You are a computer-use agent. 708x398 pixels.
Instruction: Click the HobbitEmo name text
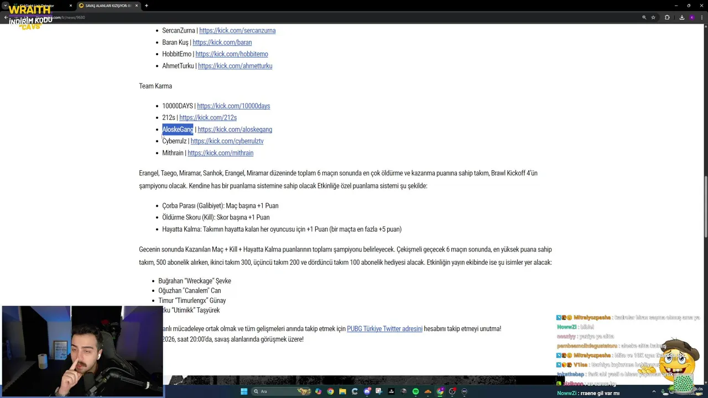pyautogui.click(x=176, y=54)
